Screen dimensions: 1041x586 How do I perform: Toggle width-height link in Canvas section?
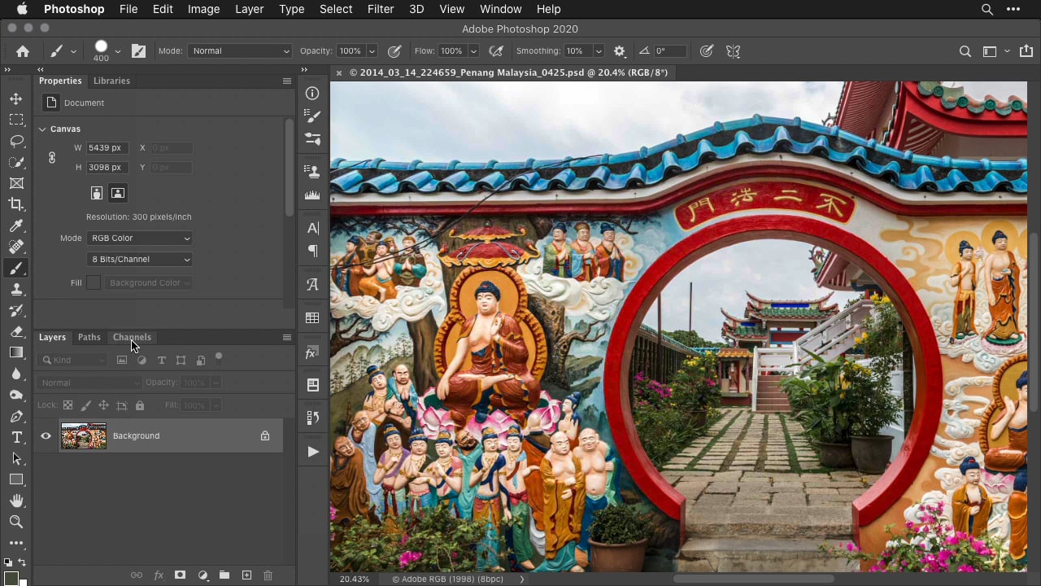[52, 157]
